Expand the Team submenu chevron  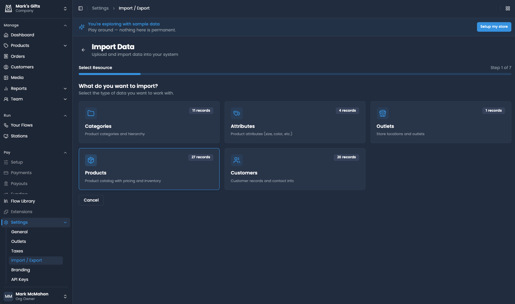(x=65, y=99)
